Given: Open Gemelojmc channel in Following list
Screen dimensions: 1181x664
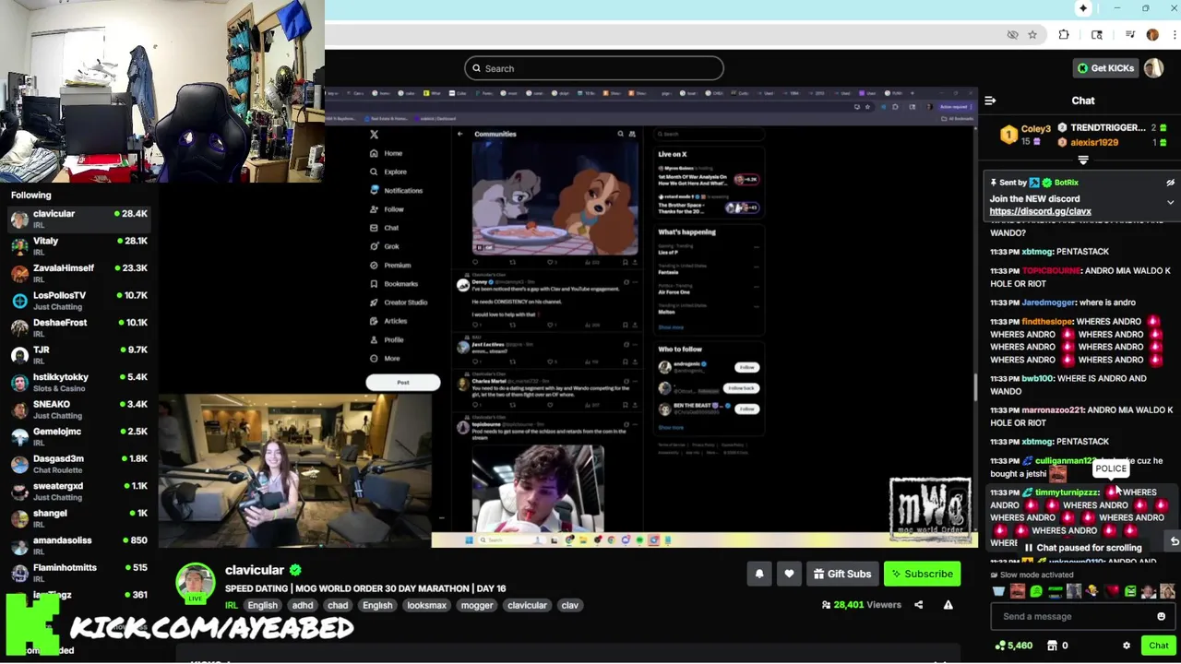Looking at the screenshot, I should pos(78,437).
